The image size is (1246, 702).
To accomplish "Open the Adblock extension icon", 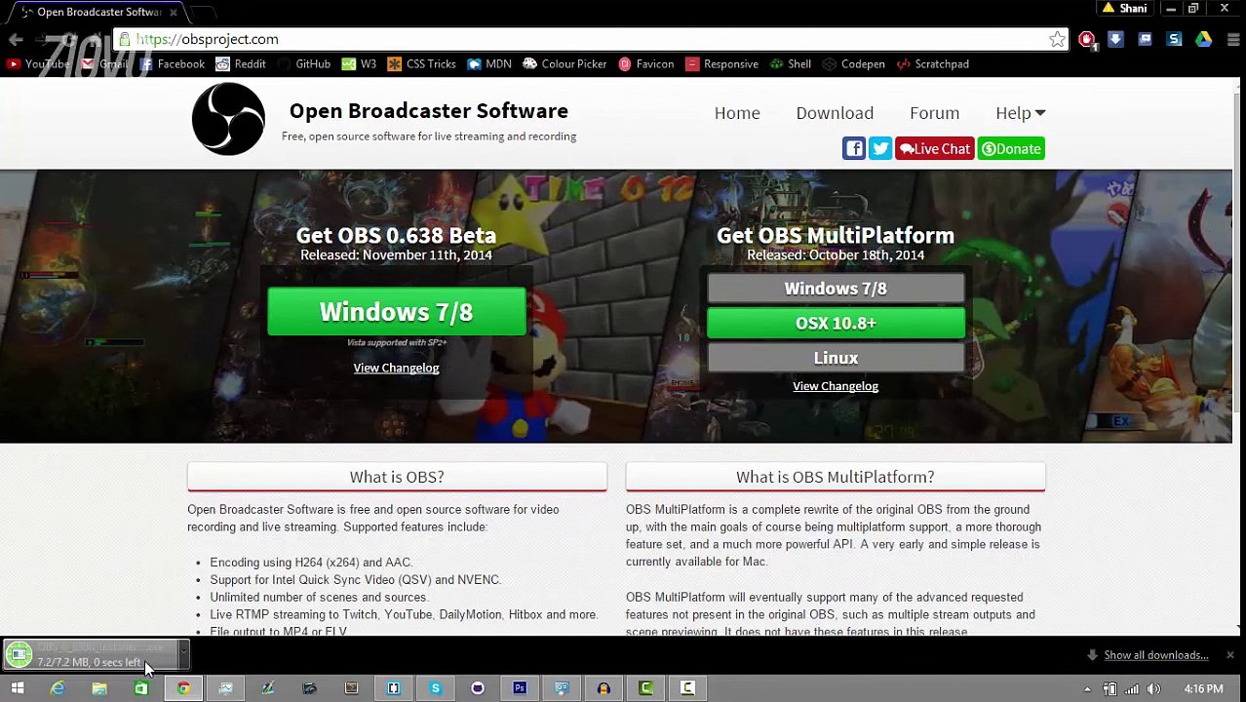I will (1086, 39).
